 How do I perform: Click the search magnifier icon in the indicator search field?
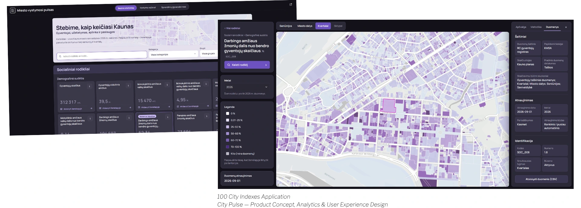pos(60,56)
